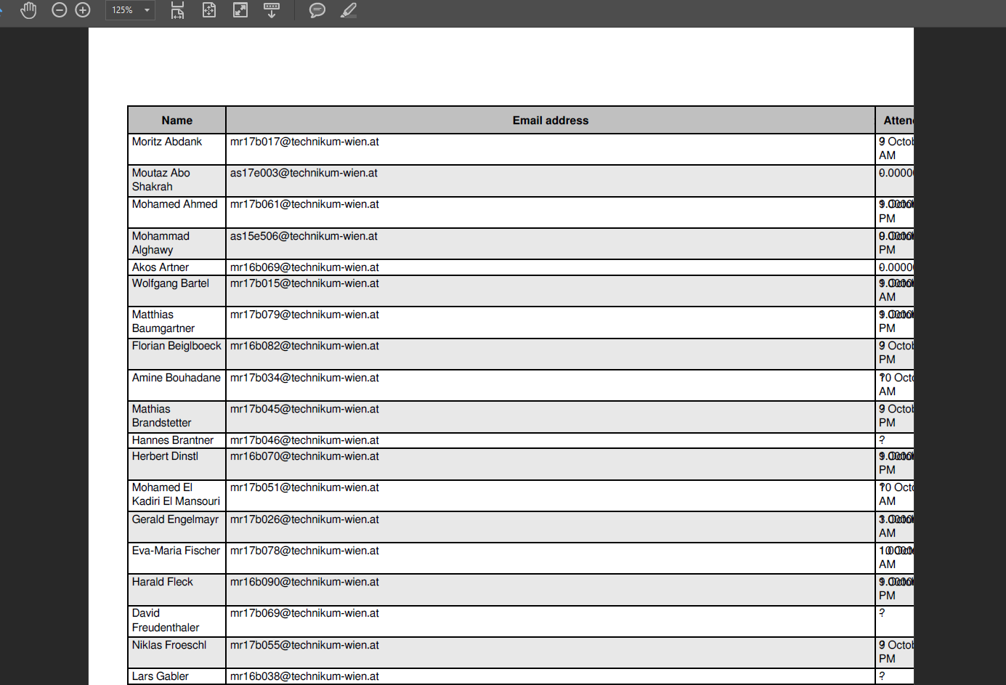Select the name Akos Artner
The width and height of the screenshot is (1006, 685).
click(161, 267)
